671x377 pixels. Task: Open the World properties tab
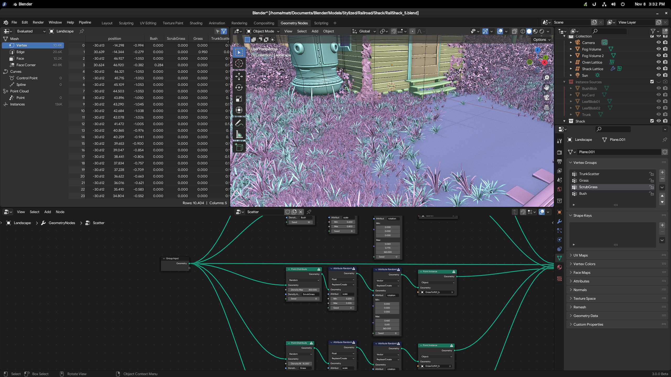(559, 189)
